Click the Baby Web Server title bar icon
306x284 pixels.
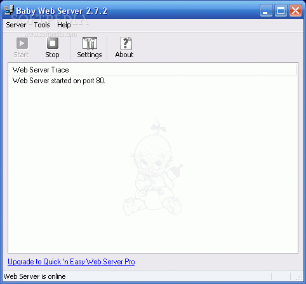click(x=9, y=11)
